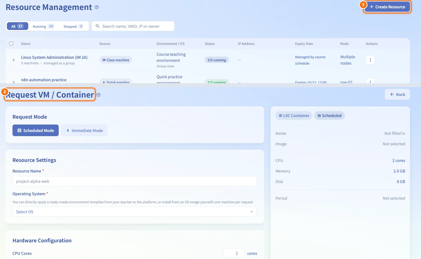This screenshot has width=421, height=259.
Task: Click the LXC Container chip
Action: [x=294, y=116]
